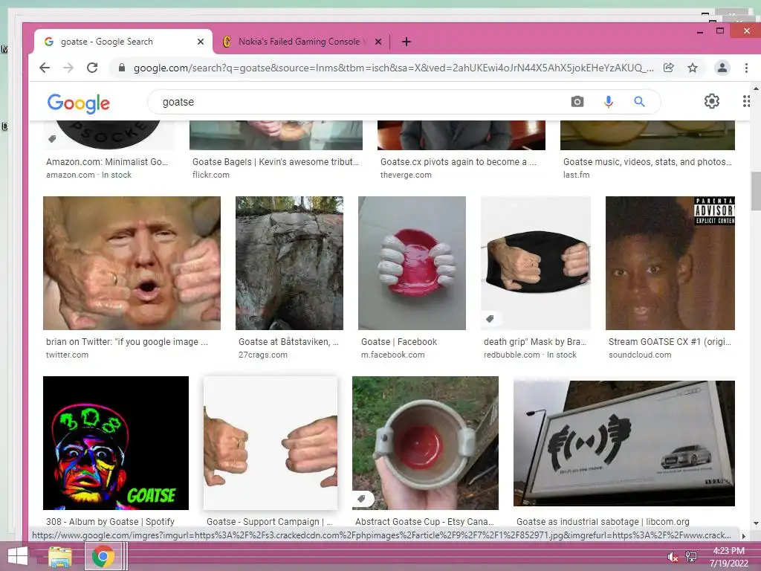Click the product tag on the mask image
This screenshot has height=571, width=761.
tap(490, 319)
